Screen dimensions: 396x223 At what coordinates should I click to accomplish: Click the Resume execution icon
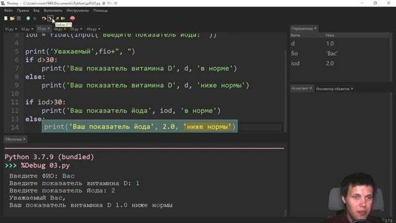(x=63, y=18)
